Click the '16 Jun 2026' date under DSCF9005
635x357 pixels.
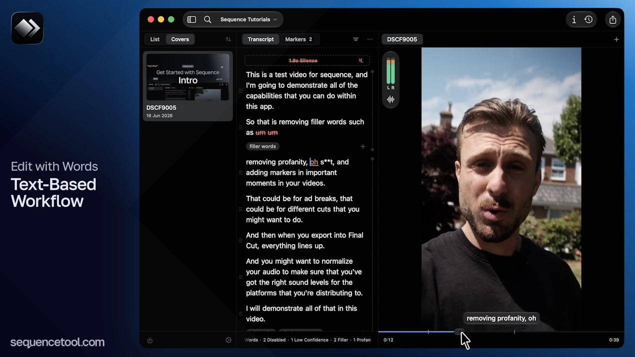[x=159, y=115]
